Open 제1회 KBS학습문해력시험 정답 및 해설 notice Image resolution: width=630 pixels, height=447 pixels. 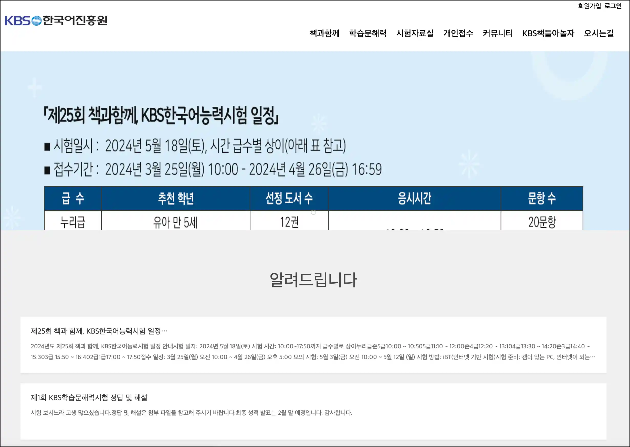pos(89,397)
